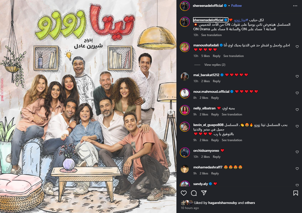
Task: Save the post with the bookmark icon
Action: coord(296,193)
